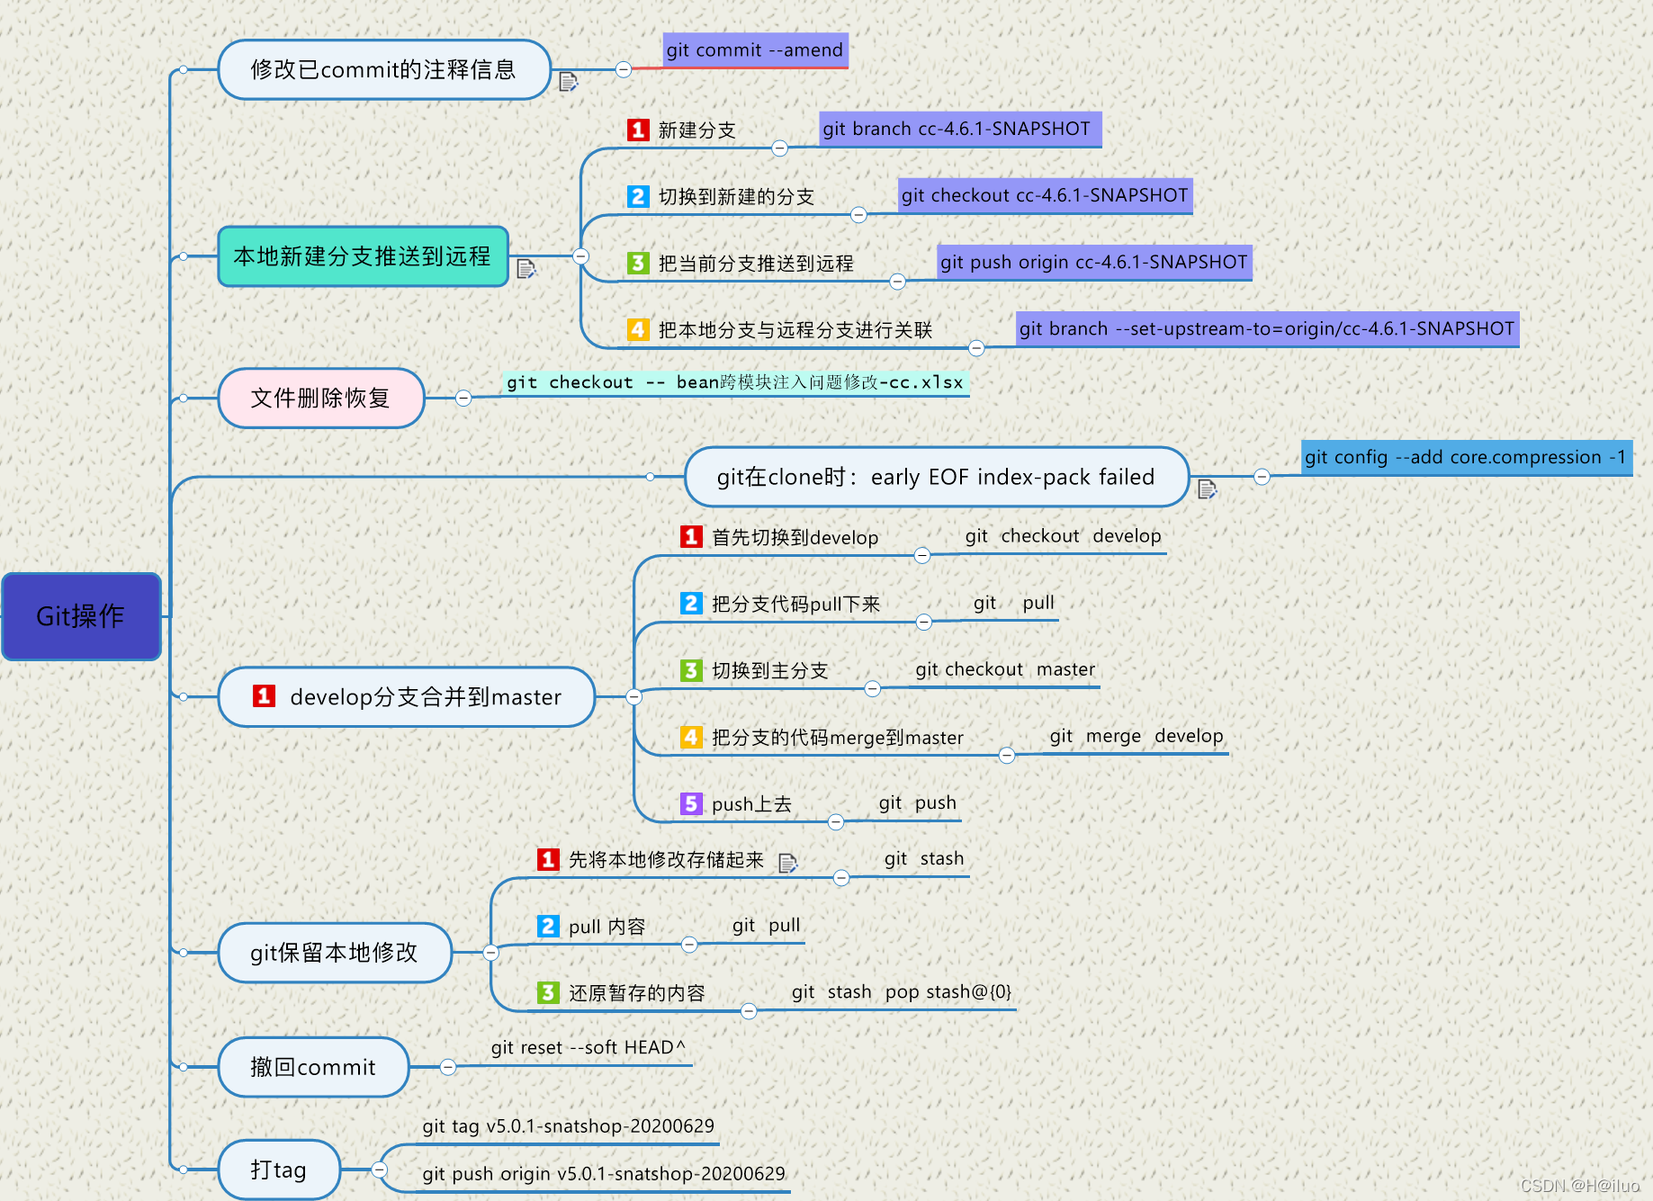Select git stash pop stash@{0} node

click(902, 992)
